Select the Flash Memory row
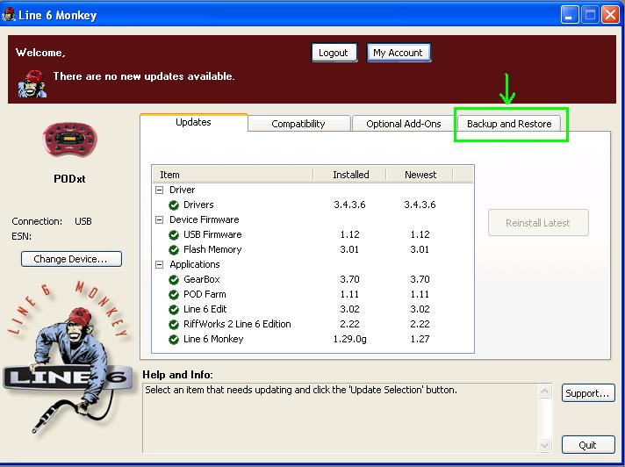625x467 pixels. (312, 249)
